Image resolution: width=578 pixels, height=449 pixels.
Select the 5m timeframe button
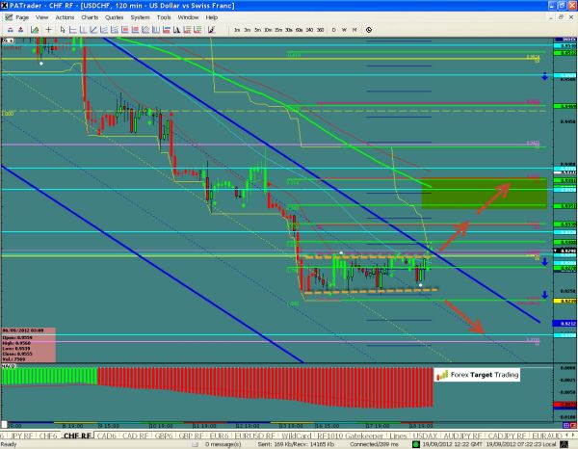coord(258,30)
